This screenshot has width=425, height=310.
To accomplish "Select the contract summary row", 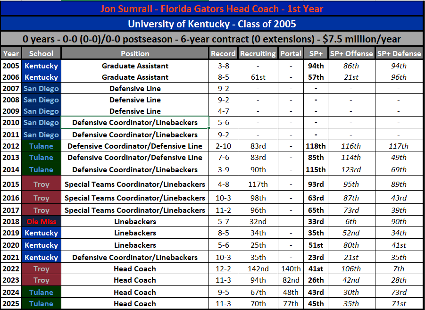I will click(x=212, y=39).
